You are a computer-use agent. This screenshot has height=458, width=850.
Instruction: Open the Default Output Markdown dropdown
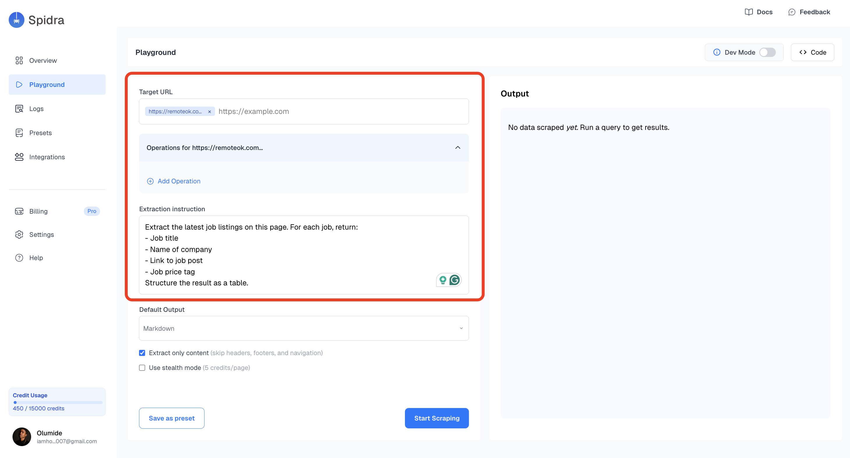(304, 328)
